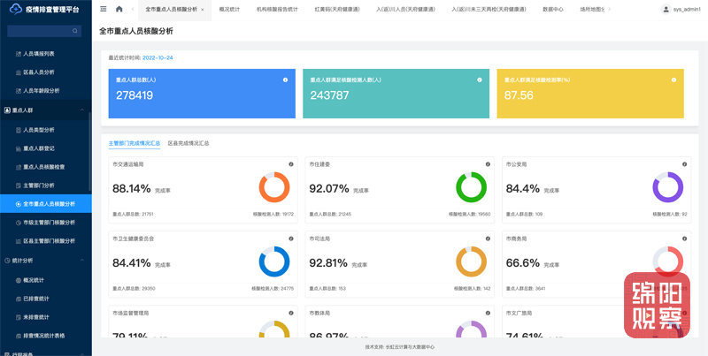708x356 pixels.
Task: Switch to 数据中心 tab
Action: click(552, 10)
